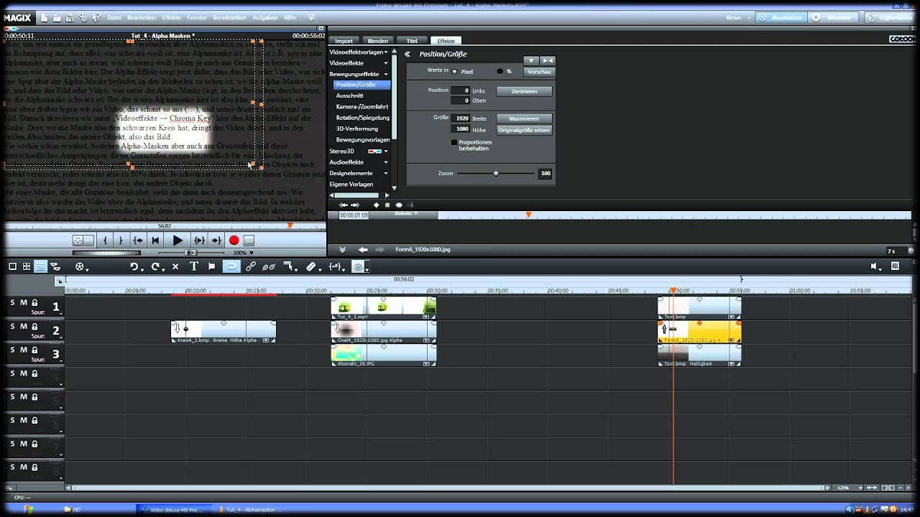The image size is (920, 517).
Task: Jump to range start in preview transport
Action: [x=138, y=241]
